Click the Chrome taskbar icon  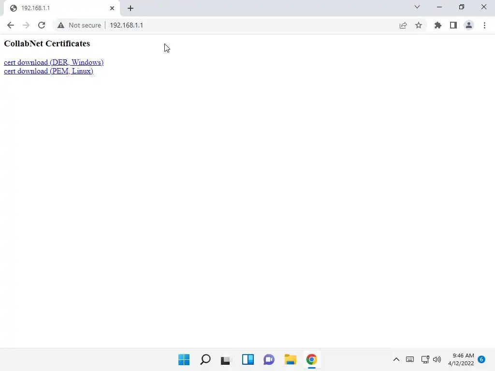[312, 359]
